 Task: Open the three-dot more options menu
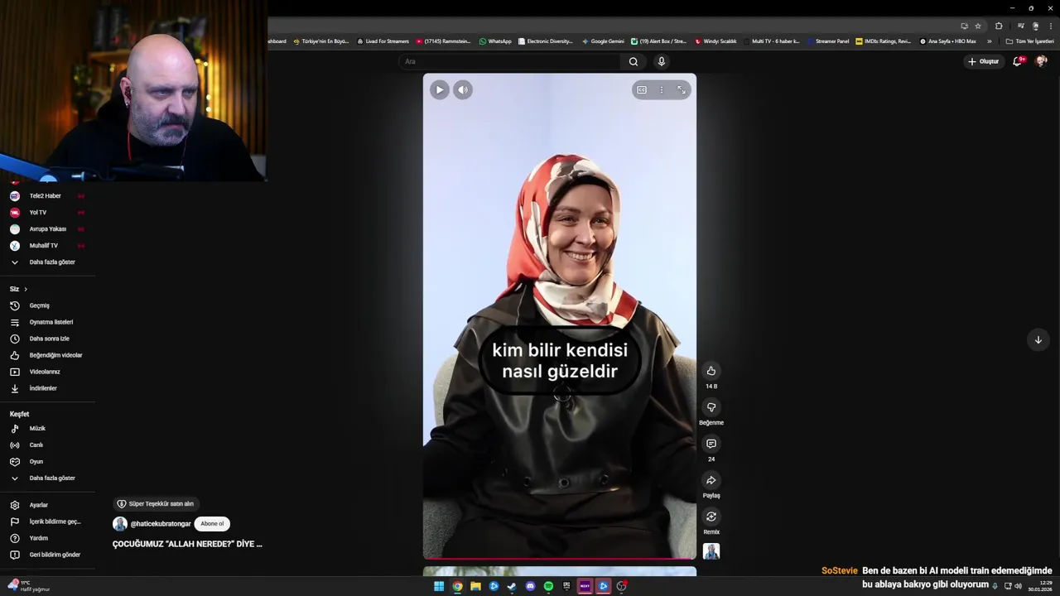(661, 89)
